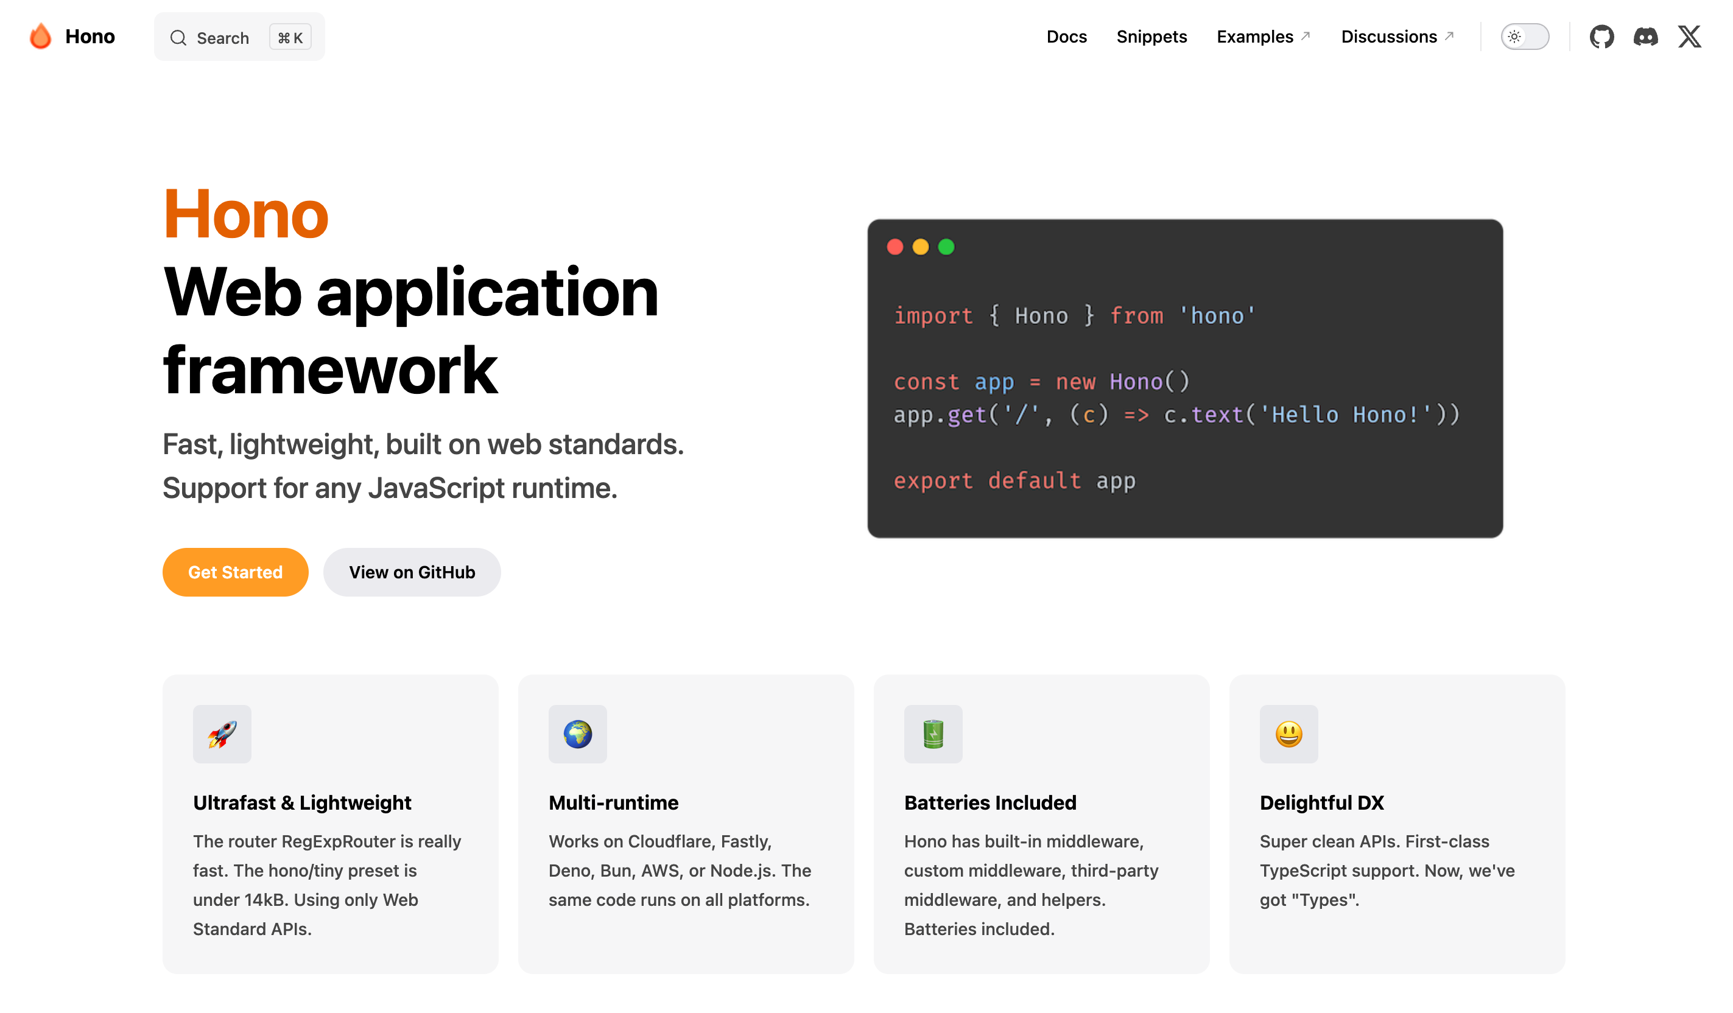Click the Search box with ⌘K shortcut
The height and width of the screenshot is (1013, 1733).
click(239, 37)
